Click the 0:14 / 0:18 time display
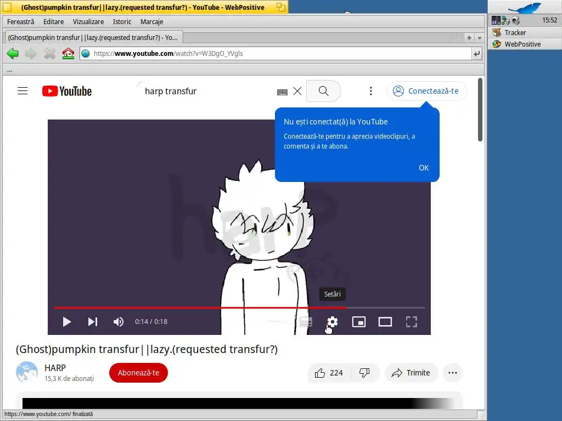Screen dimensions: 562x421 [151, 322]
